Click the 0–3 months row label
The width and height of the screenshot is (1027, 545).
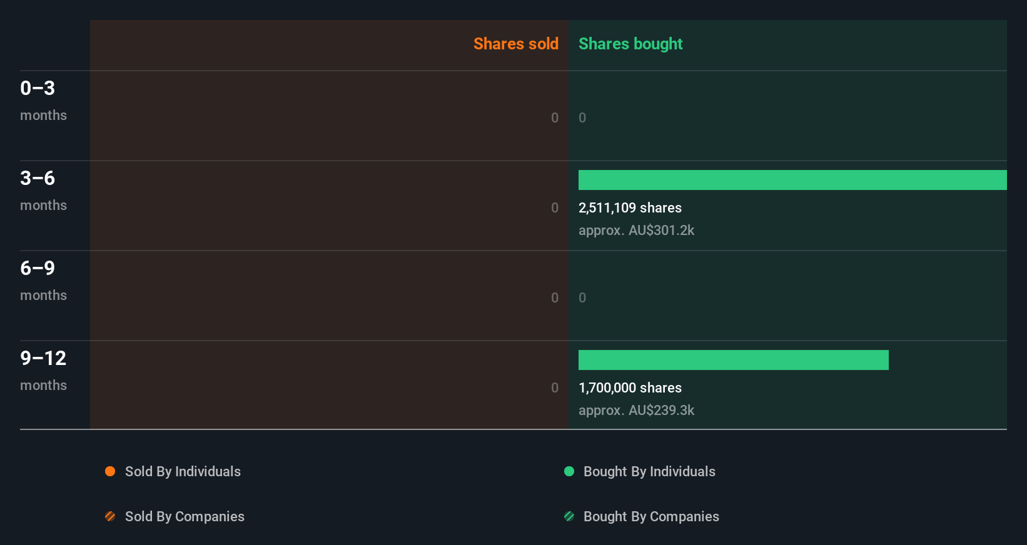[43, 100]
